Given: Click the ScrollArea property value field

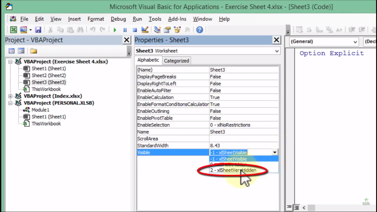Looking at the screenshot, I should [x=244, y=139].
